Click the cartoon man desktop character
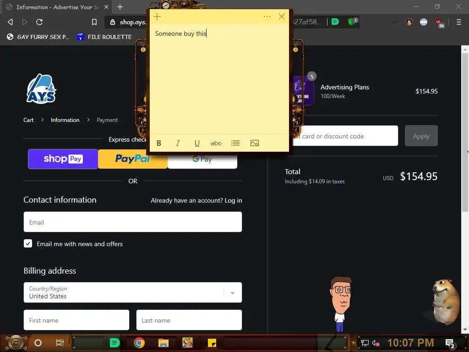 (x=341, y=304)
